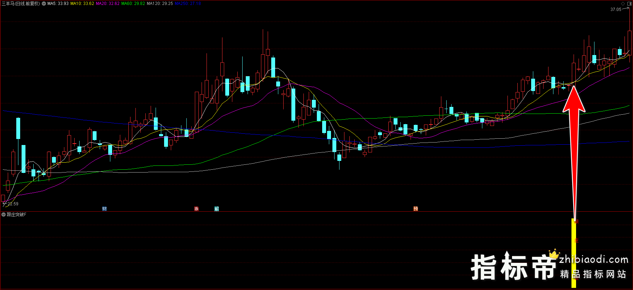Click the square window icon at top-right
The image size is (633, 290).
tap(629, 4)
